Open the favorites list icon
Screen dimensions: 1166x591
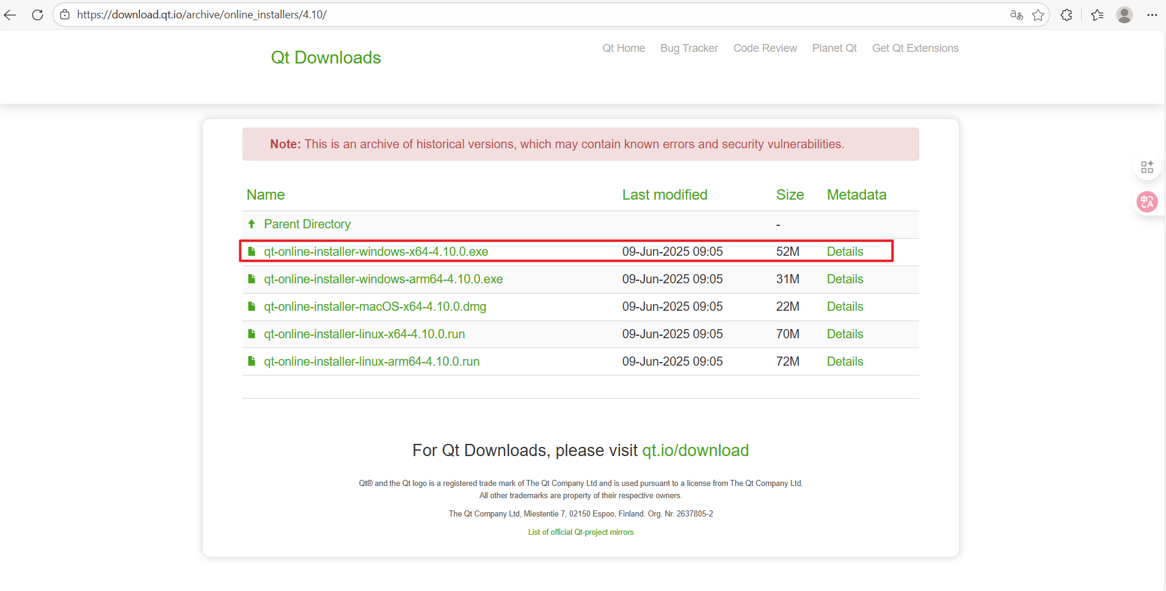[x=1098, y=15]
